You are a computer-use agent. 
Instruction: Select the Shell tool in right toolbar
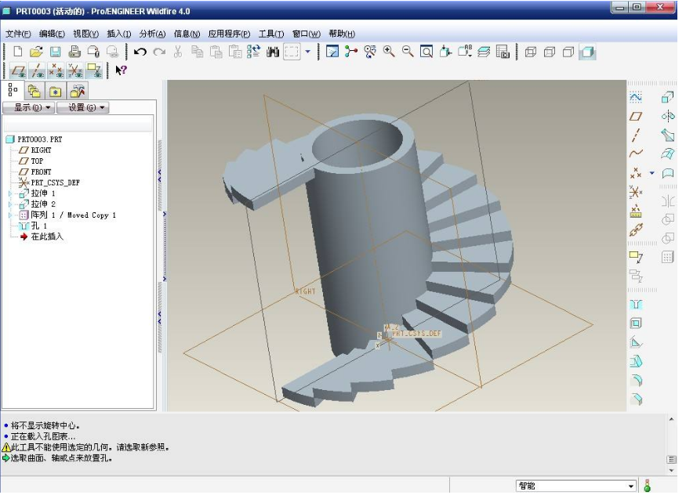(x=636, y=323)
